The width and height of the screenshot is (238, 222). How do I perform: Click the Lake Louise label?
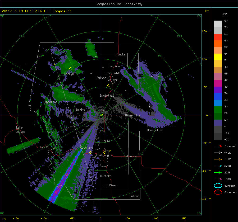(20, 130)
